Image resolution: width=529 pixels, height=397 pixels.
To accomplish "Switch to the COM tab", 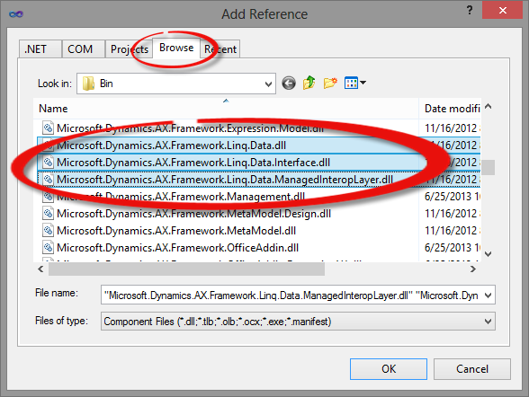I will coord(84,49).
